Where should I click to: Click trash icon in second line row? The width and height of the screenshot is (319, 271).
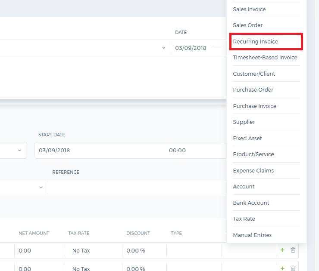(293, 268)
